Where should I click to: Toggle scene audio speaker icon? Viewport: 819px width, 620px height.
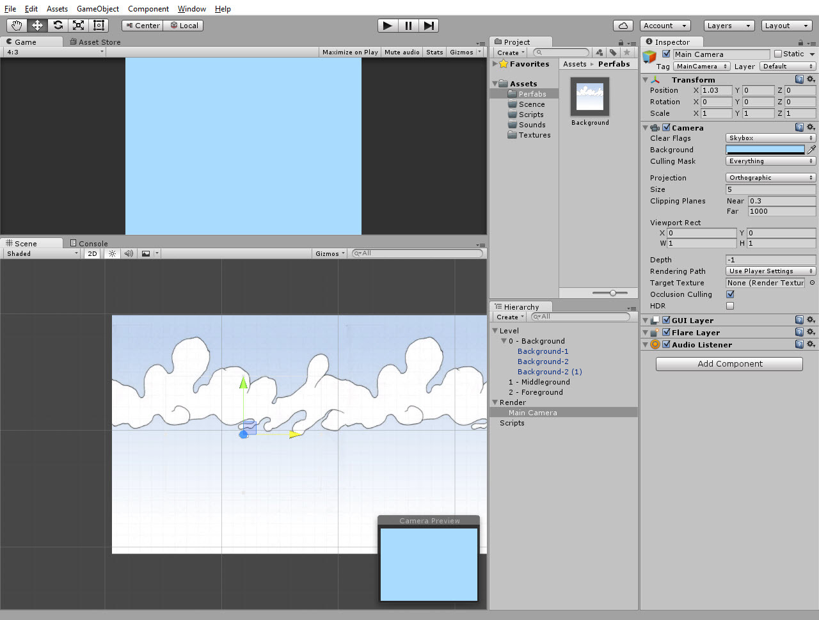[129, 254]
